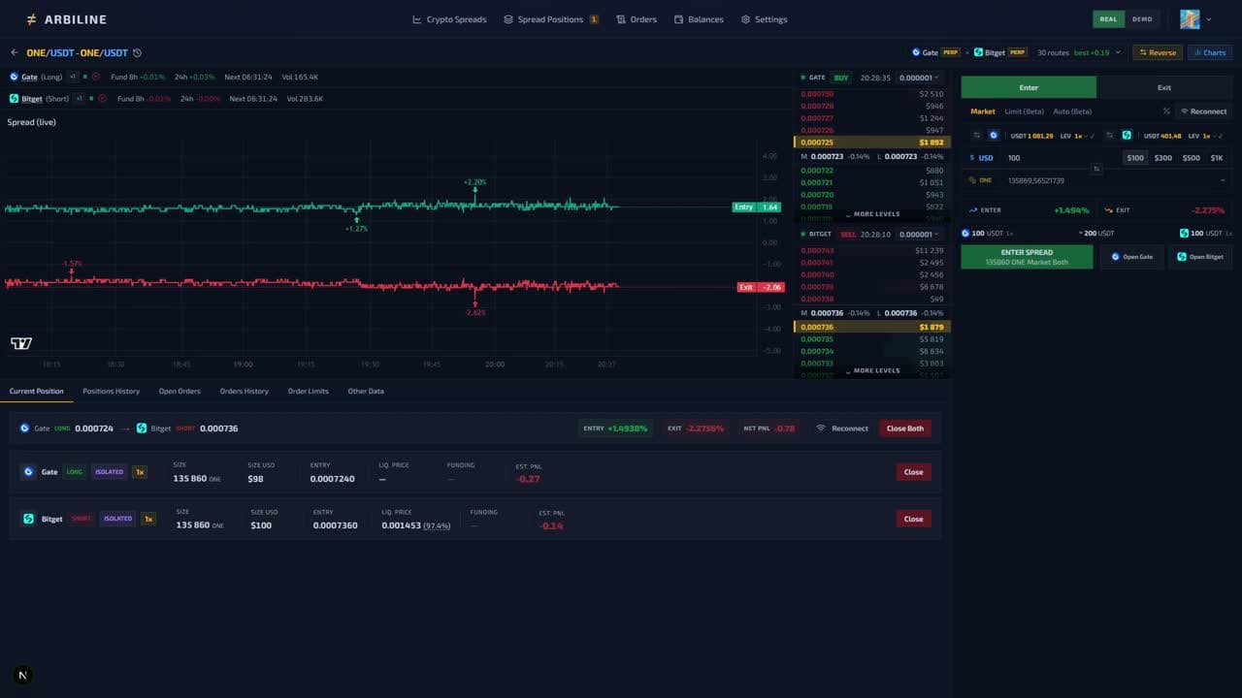Screen dimensions: 1242x698
Task: Select 0.000725 highlighted Gate ask row
Action: pos(872,143)
